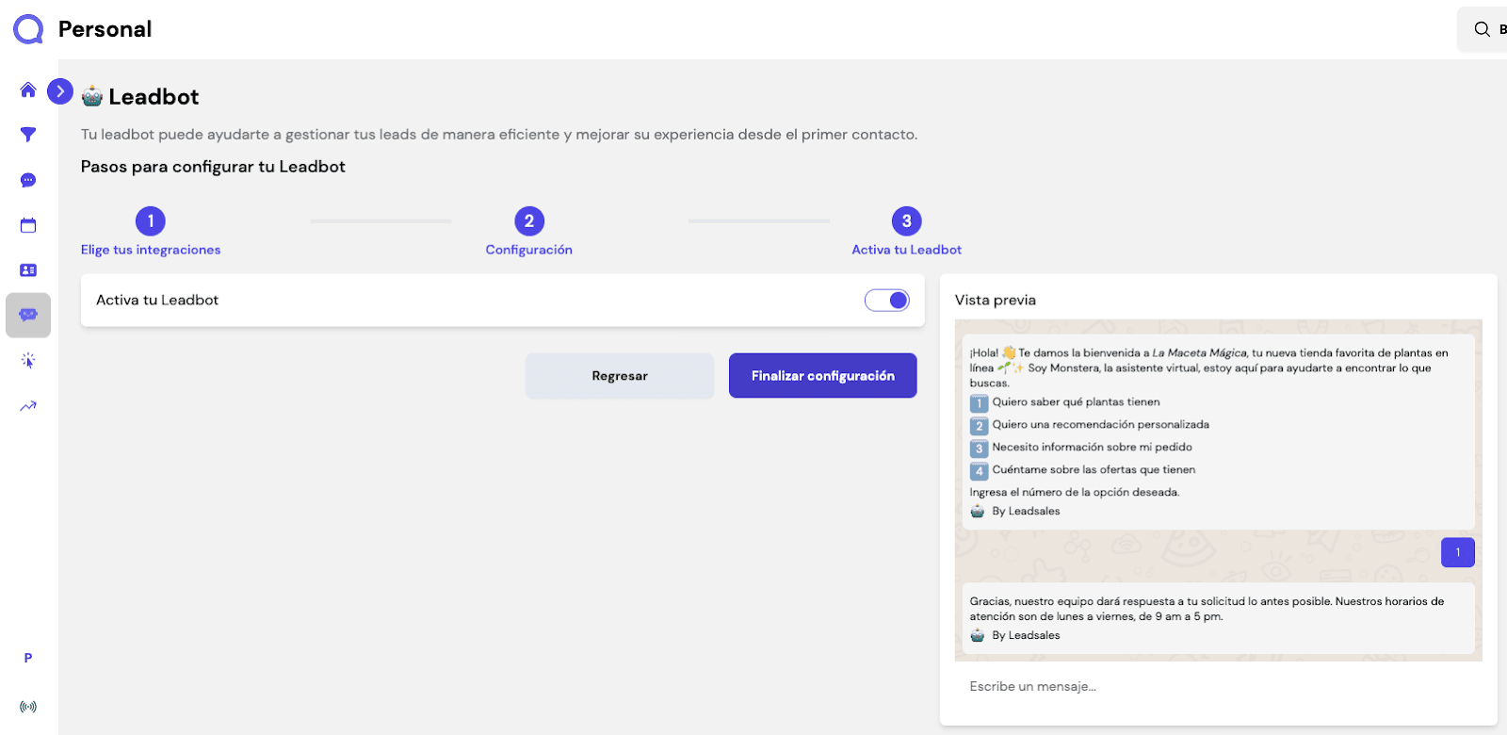This screenshot has width=1507, height=735.
Task: Click the search magnifier icon
Action: point(1482,29)
